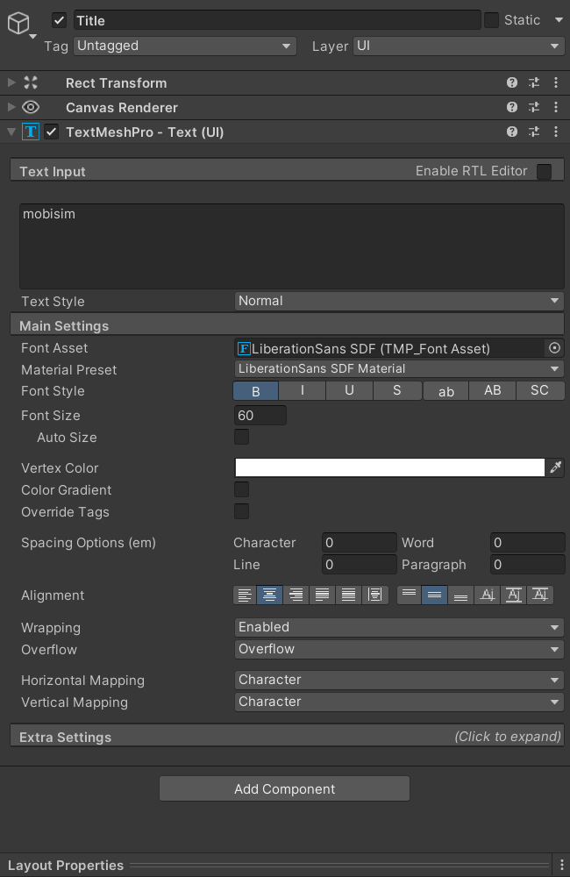Toggle Underline font style

point(349,390)
